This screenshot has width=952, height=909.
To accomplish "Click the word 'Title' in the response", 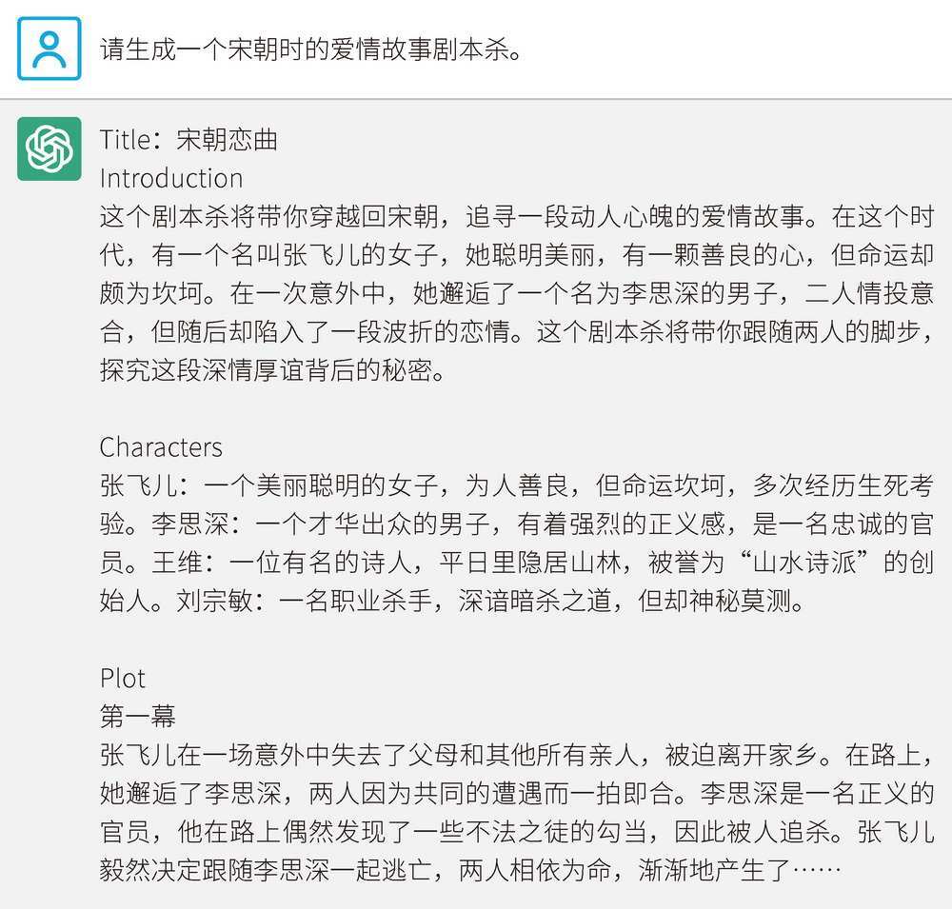I will tap(125, 140).
